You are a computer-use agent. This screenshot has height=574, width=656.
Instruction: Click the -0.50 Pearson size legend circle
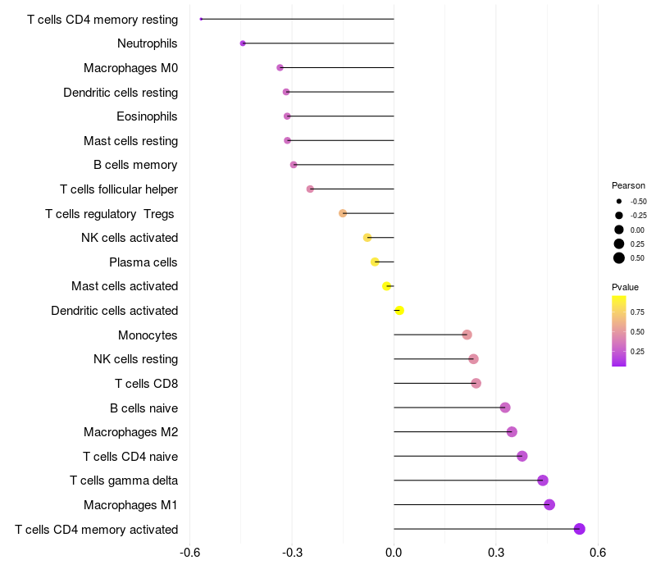pos(619,201)
